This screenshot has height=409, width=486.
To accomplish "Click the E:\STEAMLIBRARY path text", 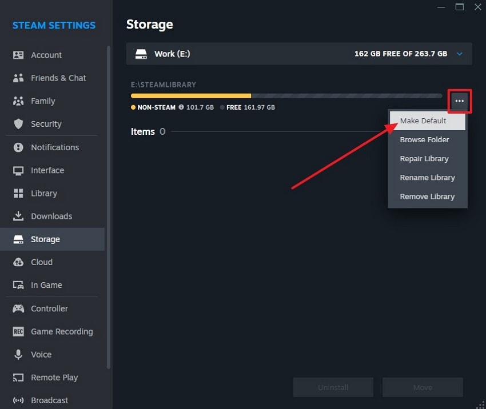I will (164, 85).
